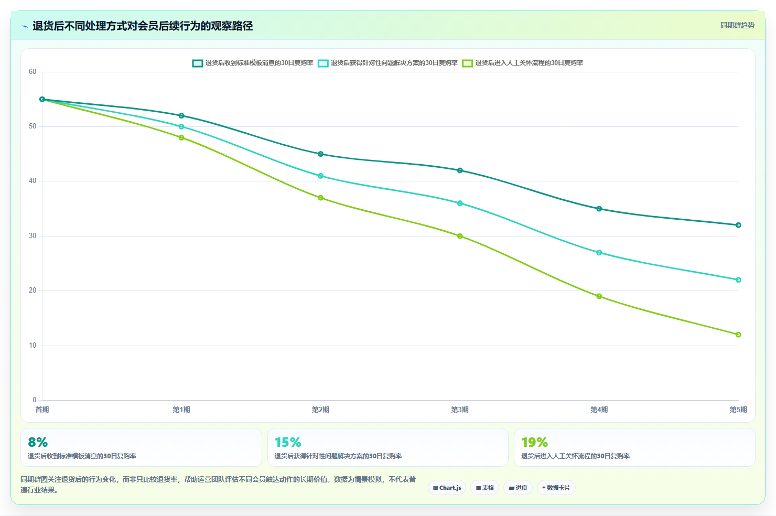Click the x-axis label 第2期

point(321,410)
